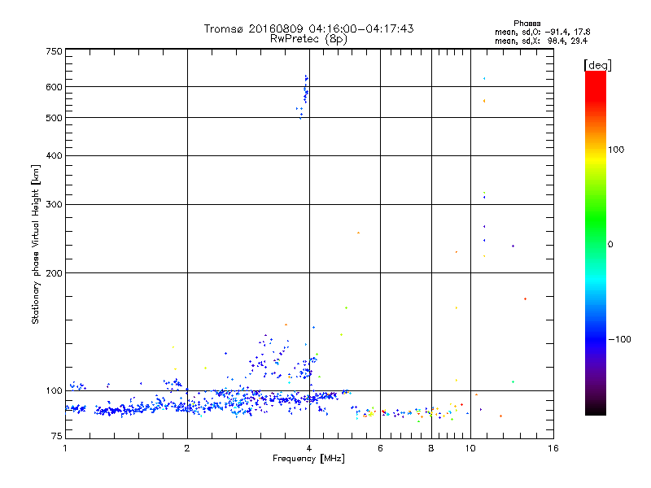This screenshot has width=651, height=488.
Task: Click the 'mean, sd,O: -91.4, 17.8' statistic line
Action: (542, 32)
